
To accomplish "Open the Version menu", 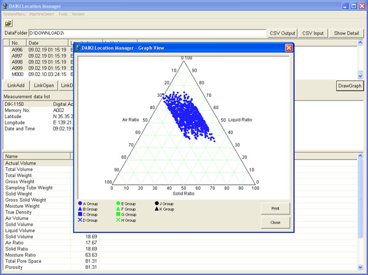I will (78, 14).
